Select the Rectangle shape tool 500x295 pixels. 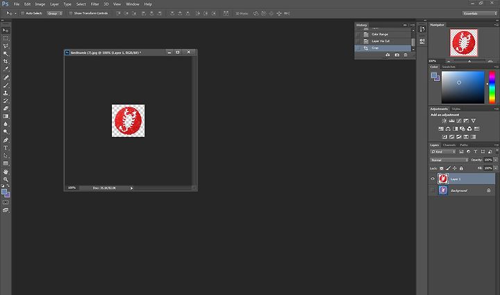(6, 163)
